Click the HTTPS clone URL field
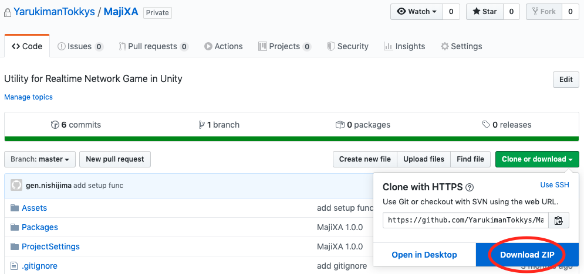This screenshot has height=274, width=584. 465,220
